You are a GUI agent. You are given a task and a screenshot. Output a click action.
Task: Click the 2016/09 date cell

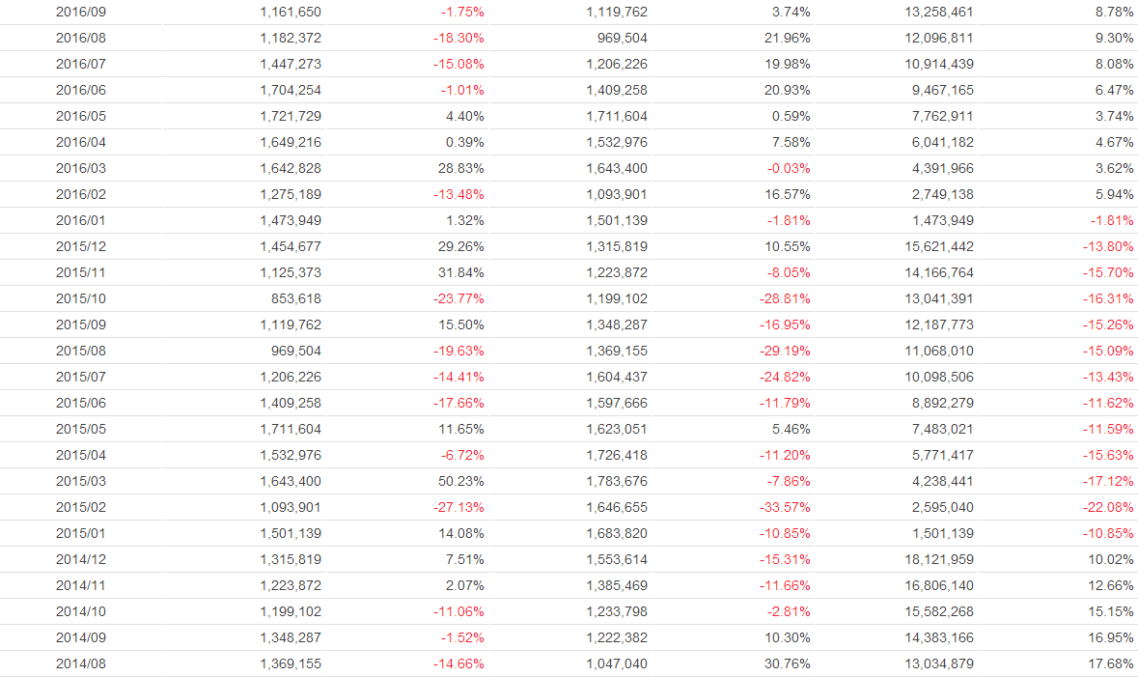(x=82, y=12)
